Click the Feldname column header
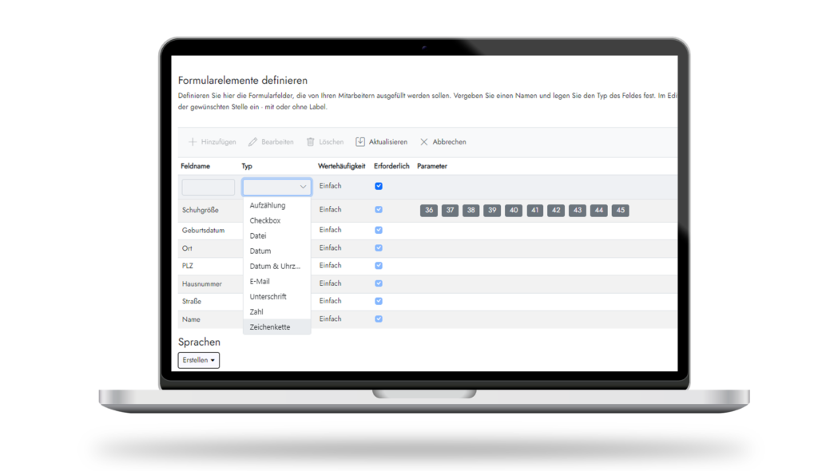This screenshot has width=818, height=471. (195, 166)
